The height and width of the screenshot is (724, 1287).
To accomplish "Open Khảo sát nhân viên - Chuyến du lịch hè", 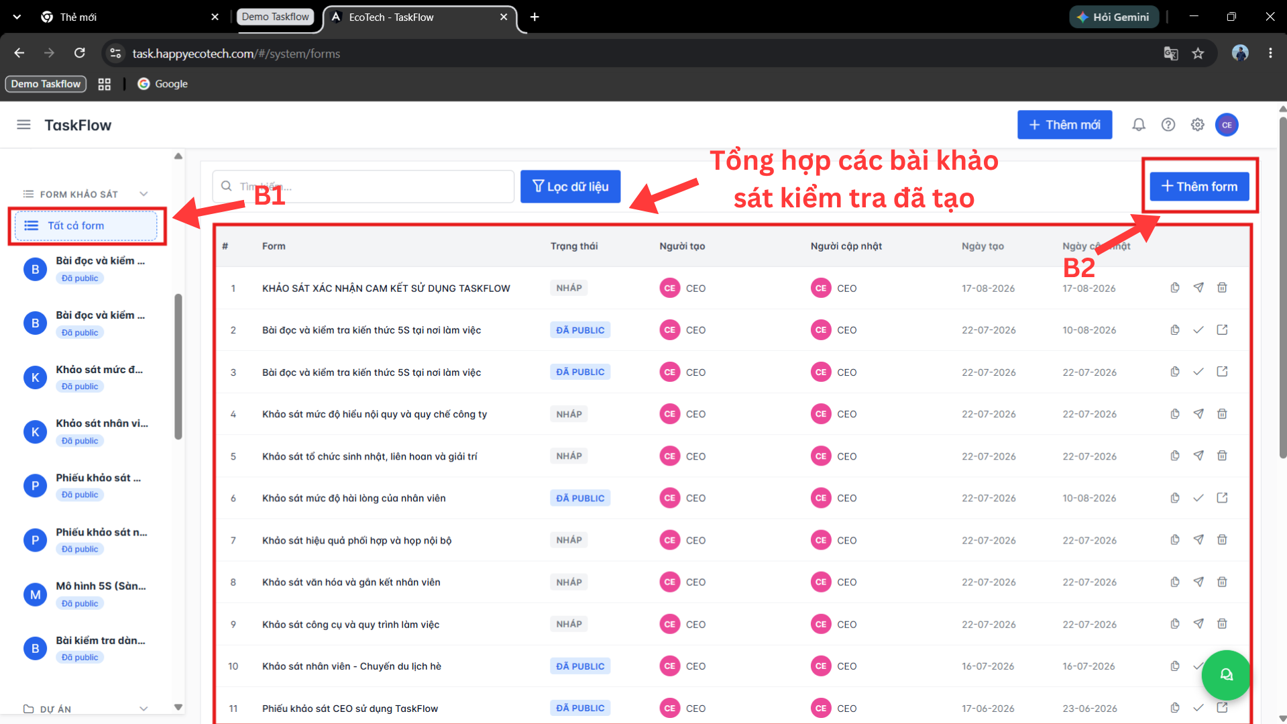I will (351, 666).
